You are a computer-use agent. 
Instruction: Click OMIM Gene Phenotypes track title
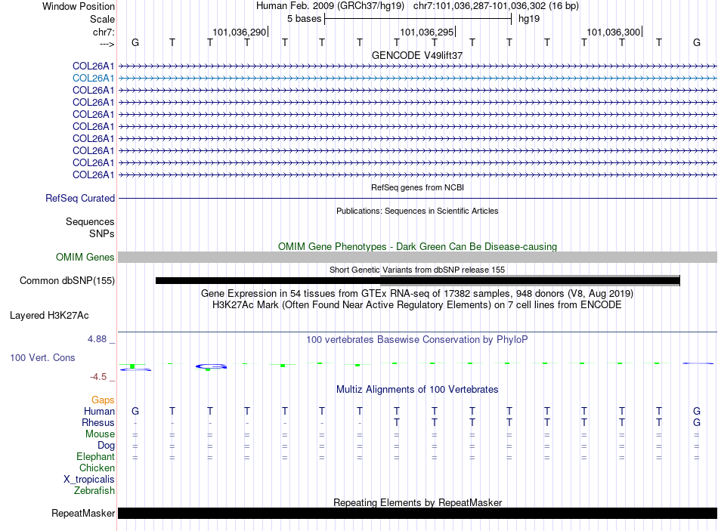tap(418, 246)
